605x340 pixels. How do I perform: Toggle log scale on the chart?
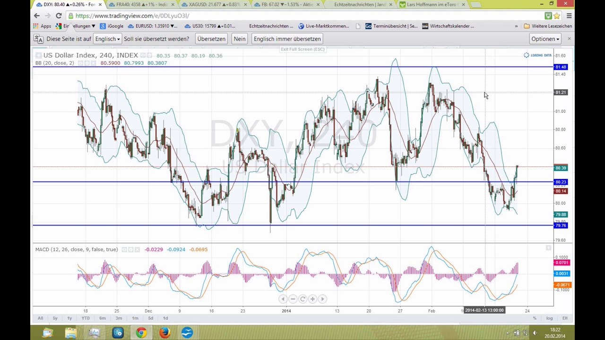pos(549,318)
